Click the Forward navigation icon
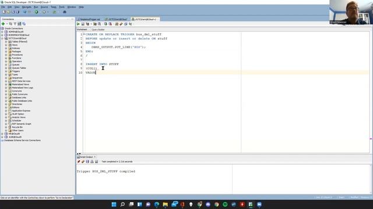Screen dimensions: 373x209 coord(44,12)
